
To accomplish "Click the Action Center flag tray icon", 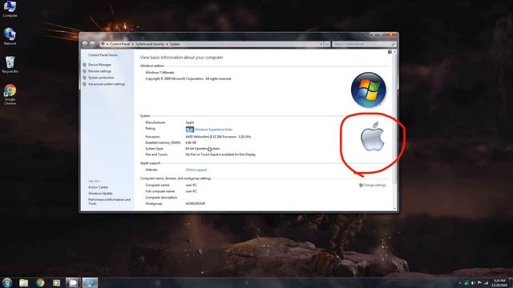I will pos(479,283).
